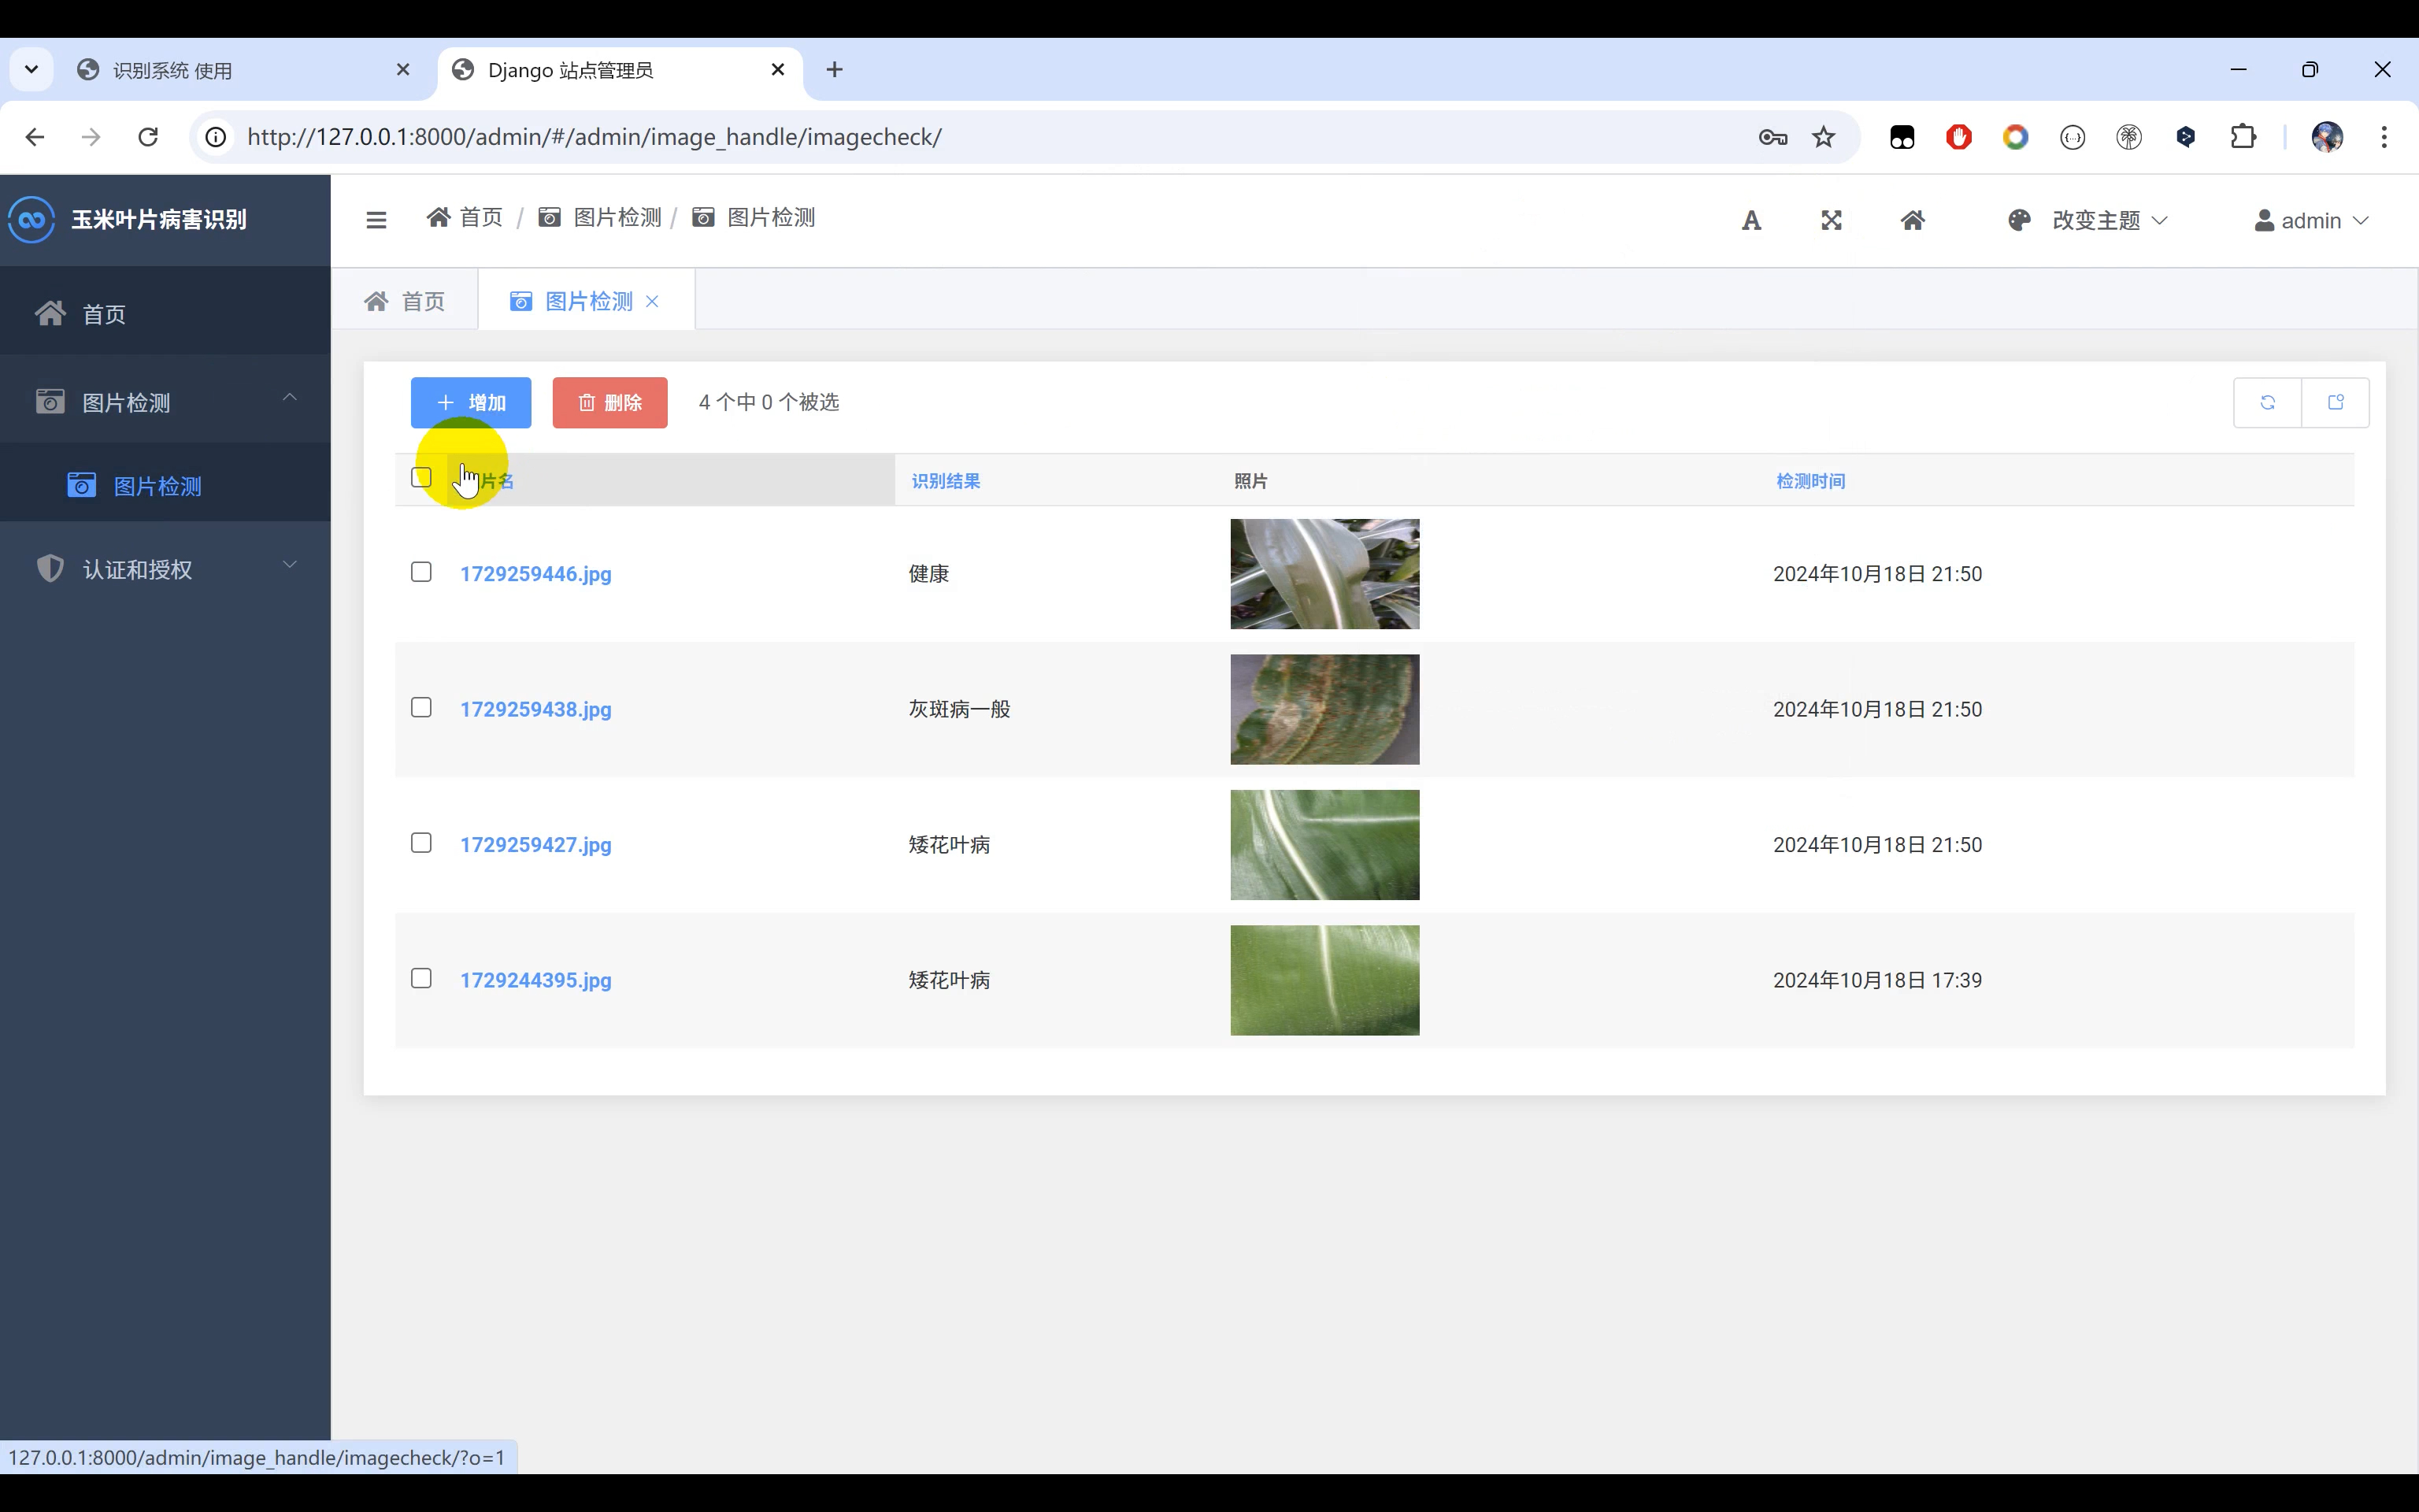Check the row for 1729259438.jpg
2419x1512 pixels.
(x=420, y=708)
